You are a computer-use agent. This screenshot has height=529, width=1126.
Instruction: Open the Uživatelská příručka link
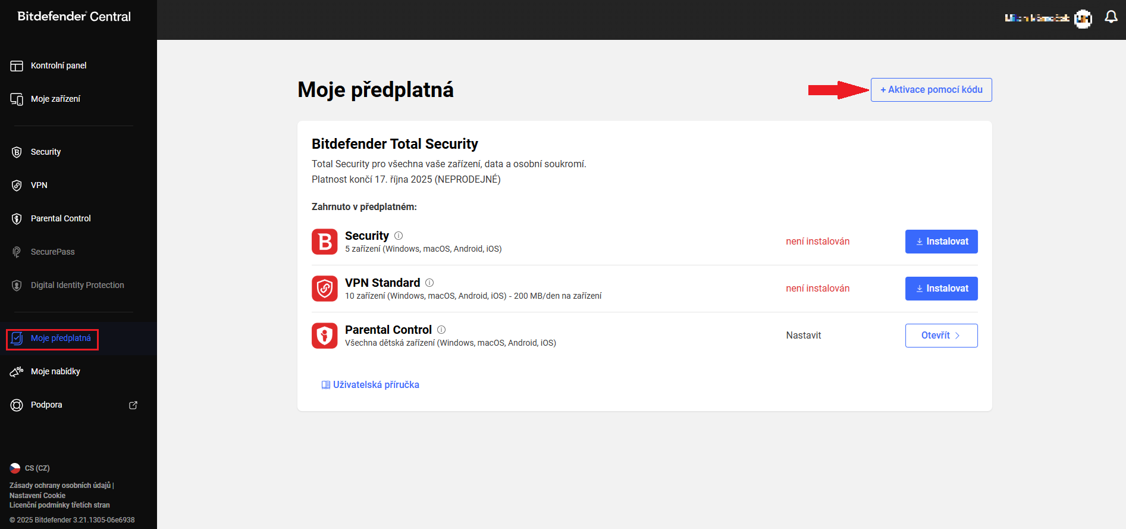[x=371, y=385]
